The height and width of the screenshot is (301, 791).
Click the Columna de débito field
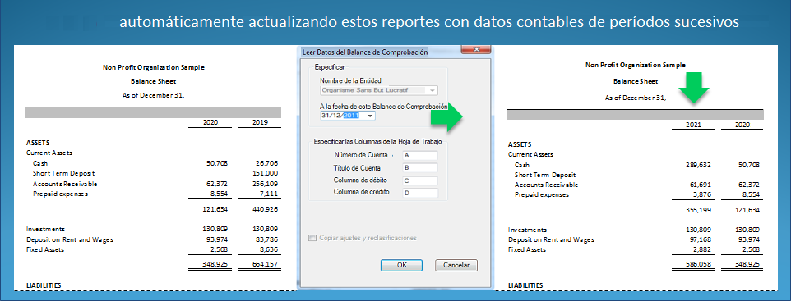(x=420, y=180)
